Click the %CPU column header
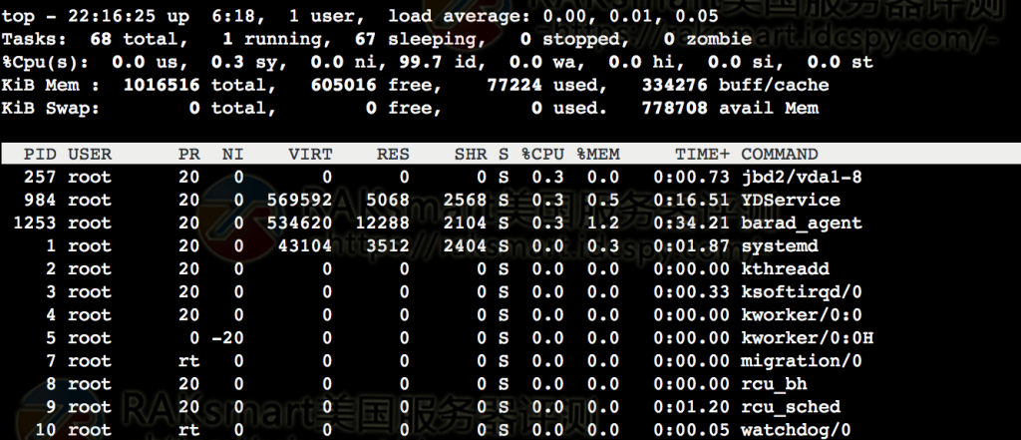 click(x=544, y=155)
